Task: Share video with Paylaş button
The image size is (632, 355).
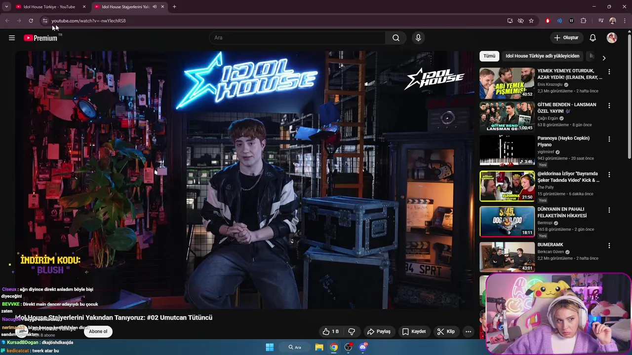Action: point(379,331)
